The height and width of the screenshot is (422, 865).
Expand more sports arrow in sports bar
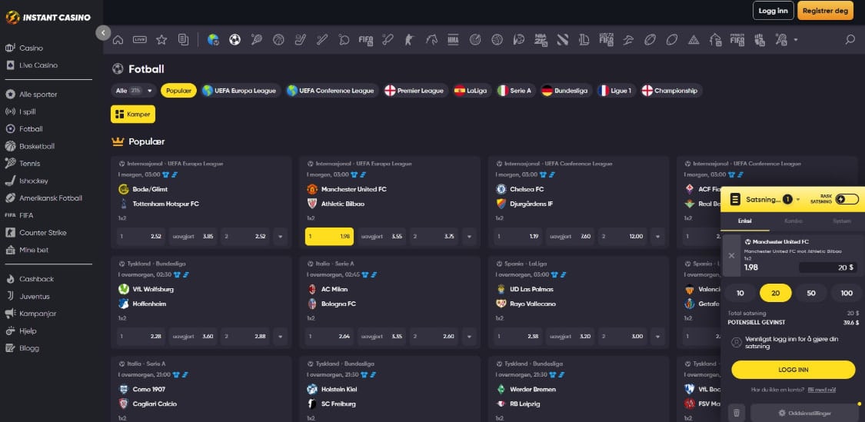point(795,40)
